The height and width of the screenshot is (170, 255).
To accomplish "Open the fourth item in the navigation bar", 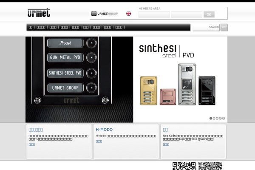I will tap(64, 27).
